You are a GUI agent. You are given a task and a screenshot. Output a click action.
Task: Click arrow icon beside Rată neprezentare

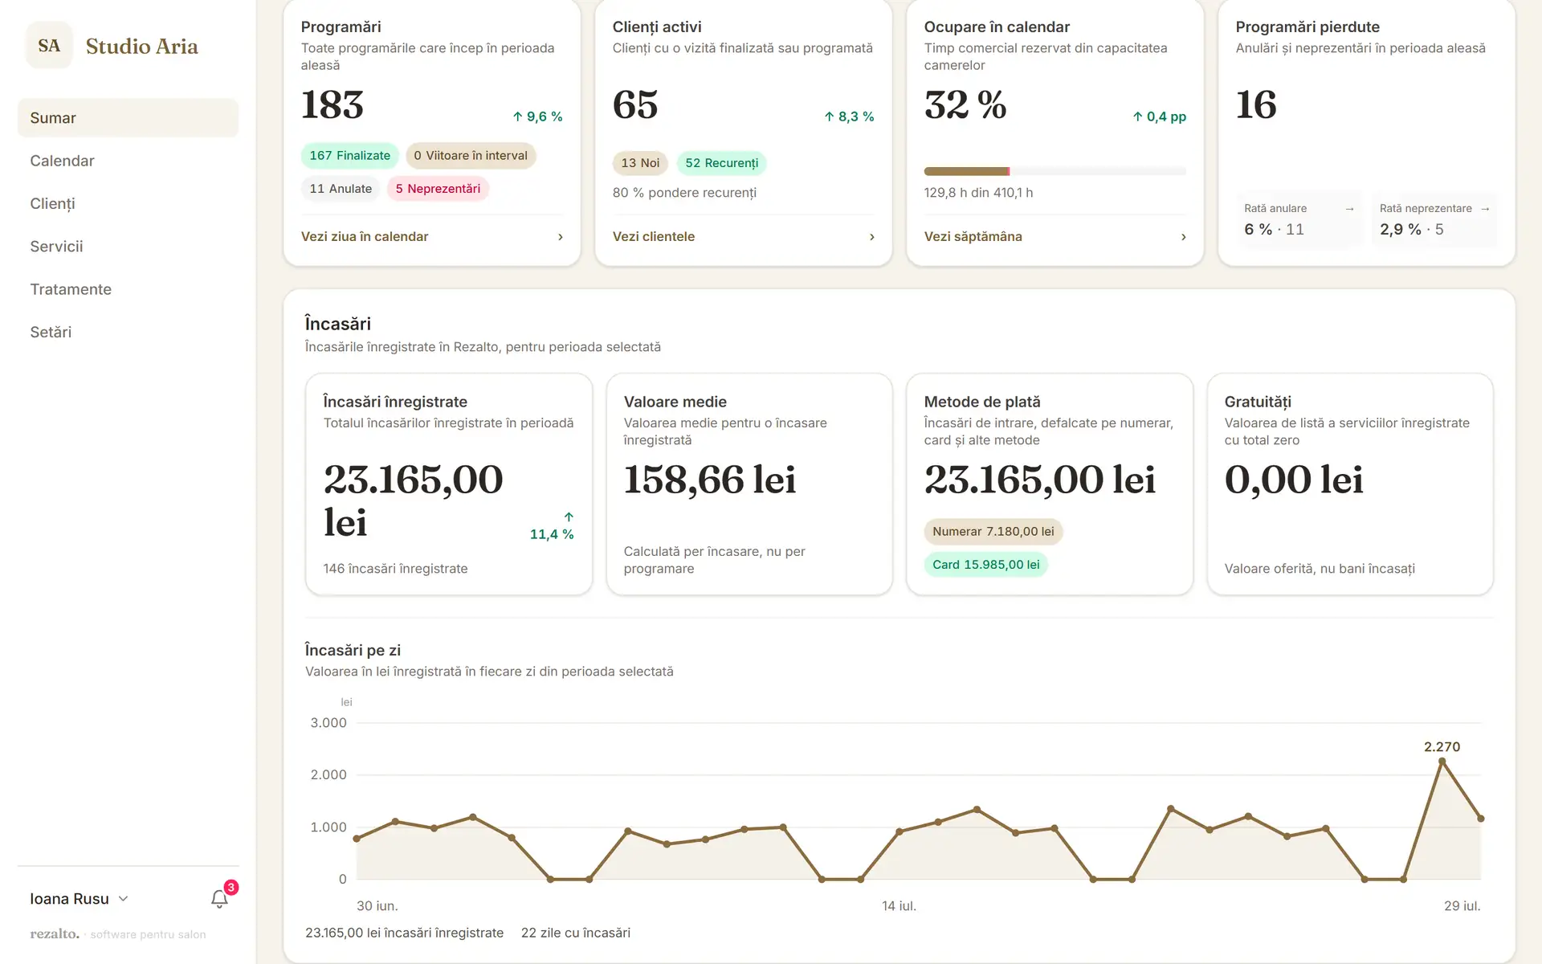pos(1485,209)
